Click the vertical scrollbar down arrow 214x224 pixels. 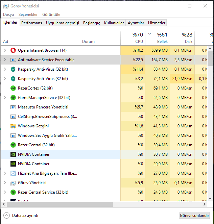(x=210, y=199)
